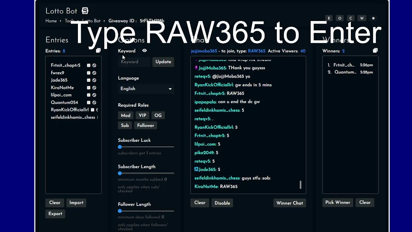The image size is (412, 232).
Task: Copy the winners list with the copy icon
Action: pos(375,51)
